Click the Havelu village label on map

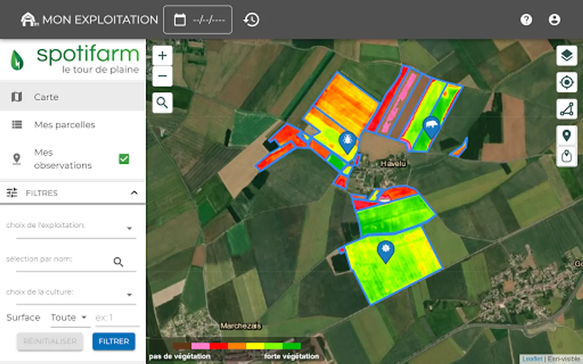coord(393,164)
